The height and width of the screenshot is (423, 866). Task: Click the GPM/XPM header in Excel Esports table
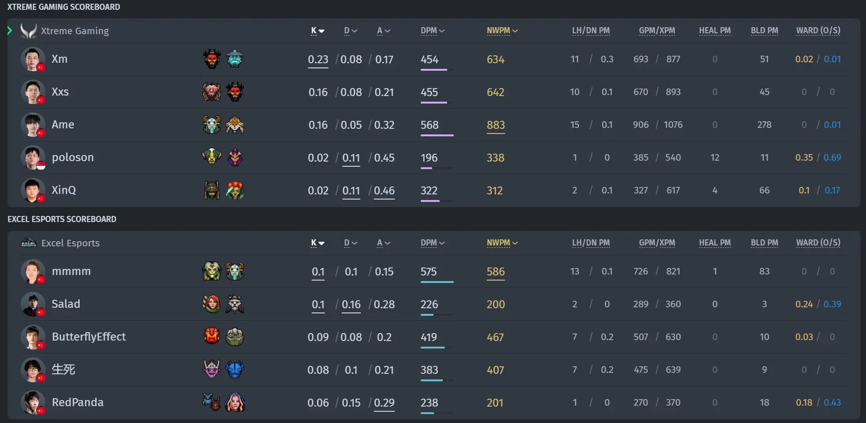point(657,243)
